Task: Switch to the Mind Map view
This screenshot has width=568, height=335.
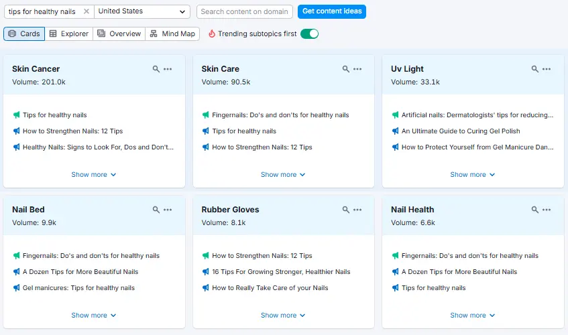Action: click(x=172, y=33)
